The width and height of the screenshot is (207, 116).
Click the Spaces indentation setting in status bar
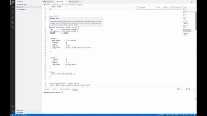[x=170, y=115]
